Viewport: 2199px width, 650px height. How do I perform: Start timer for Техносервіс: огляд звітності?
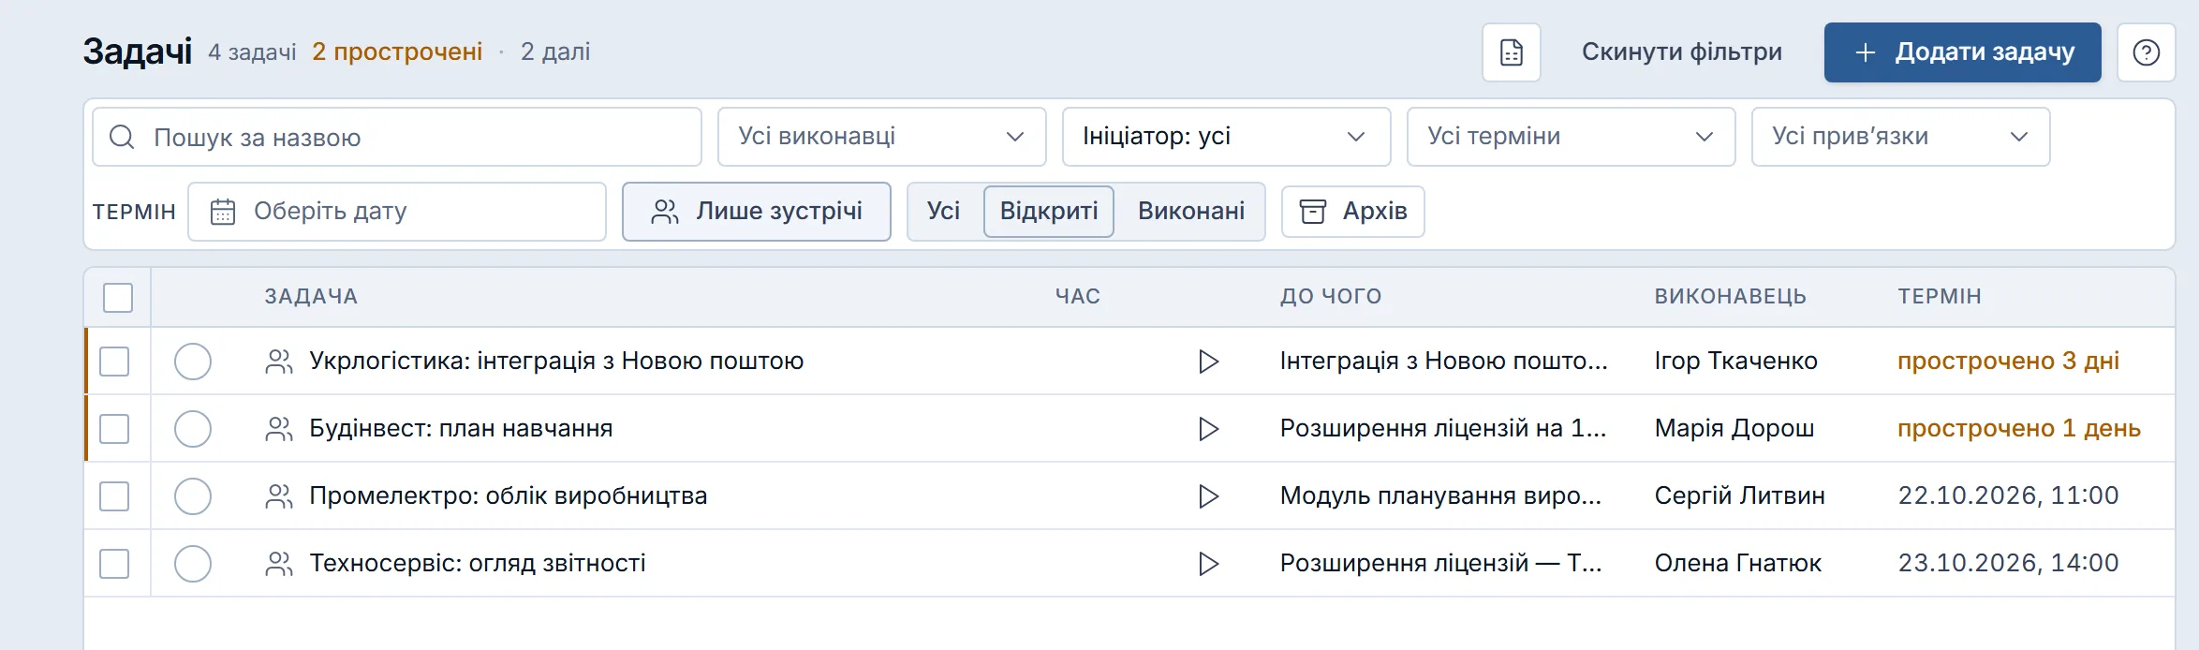[x=1209, y=564]
